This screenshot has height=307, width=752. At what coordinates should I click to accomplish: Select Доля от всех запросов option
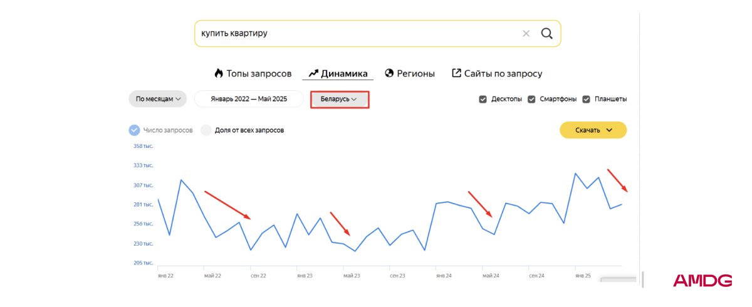pos(206,130)
